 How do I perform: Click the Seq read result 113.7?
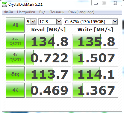click(49, 74)
